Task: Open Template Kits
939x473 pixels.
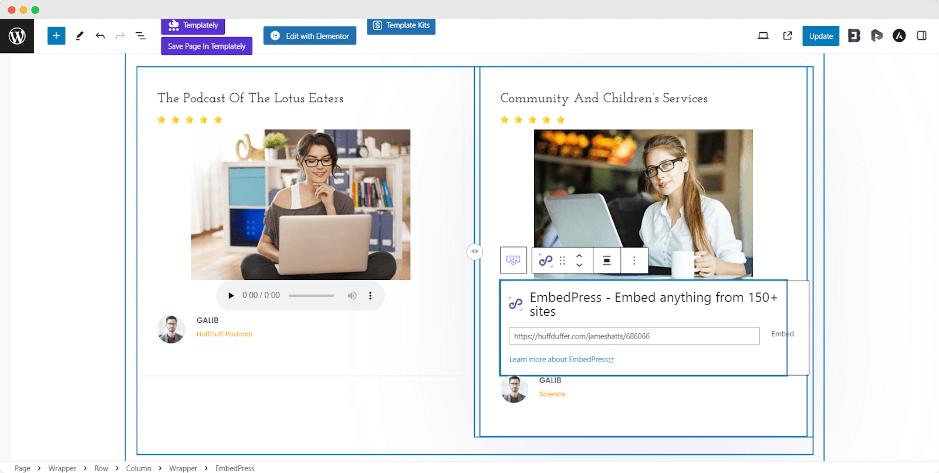Action: tap(401, 26)
